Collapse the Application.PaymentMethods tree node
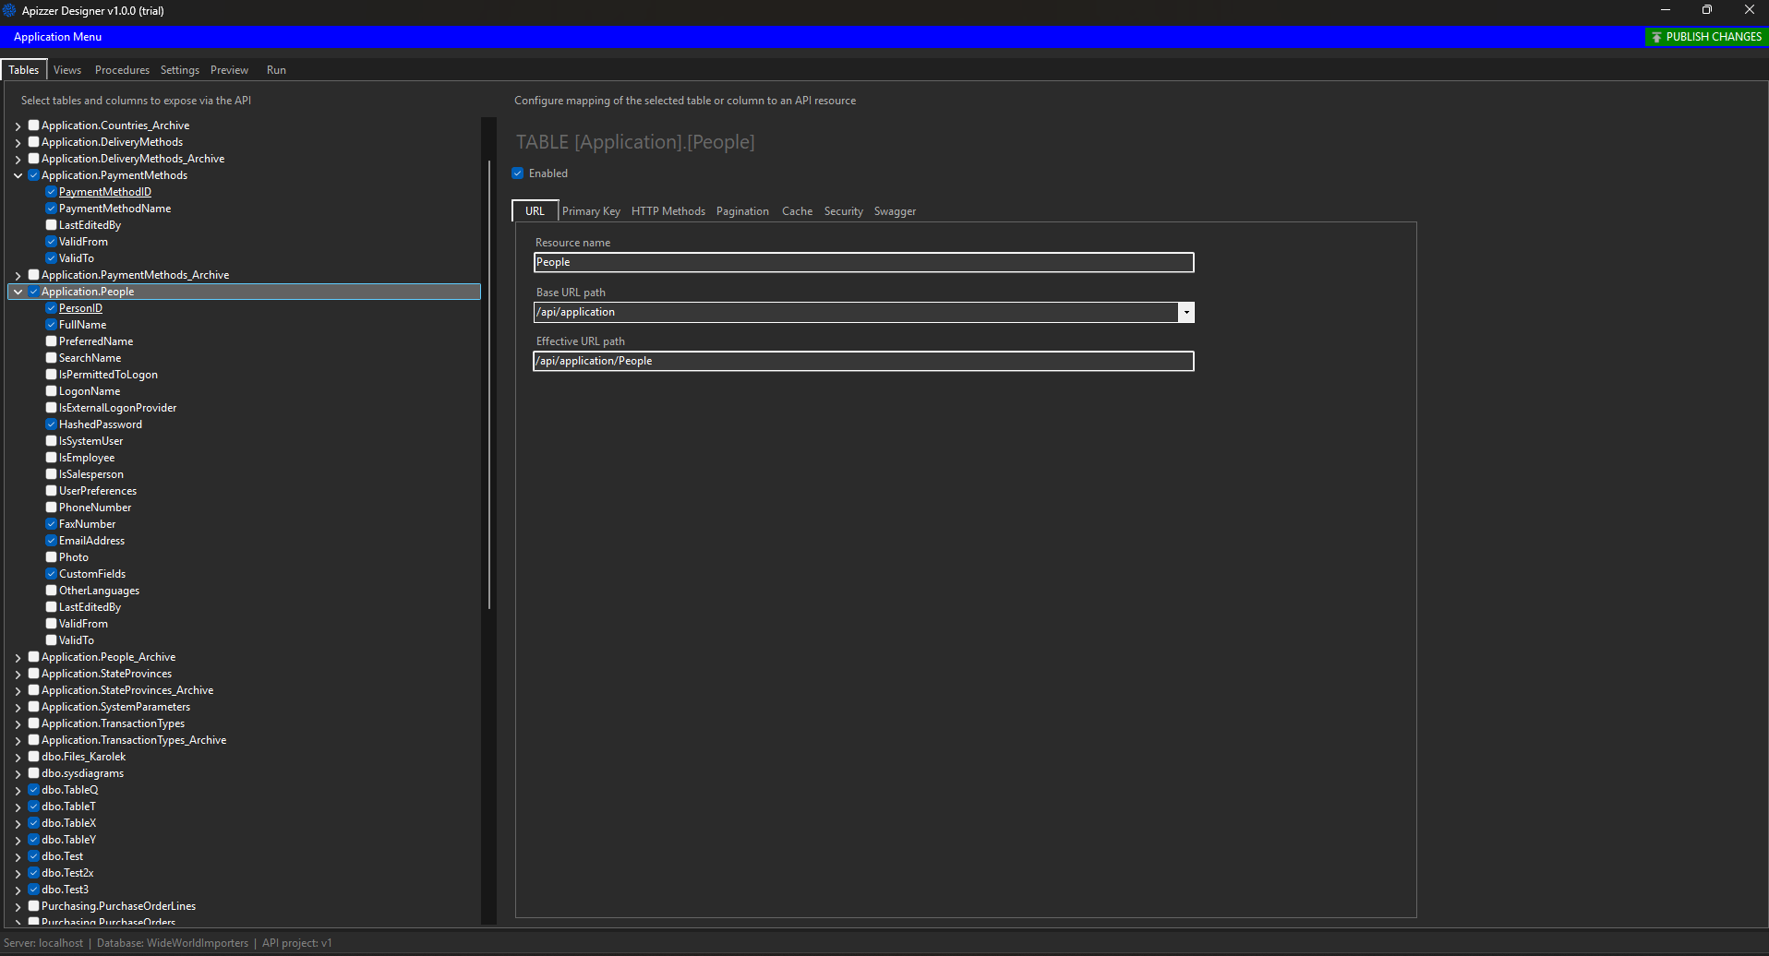Image resolution: width=1769 pixels, height=956 pixels. tap(18, 175)
